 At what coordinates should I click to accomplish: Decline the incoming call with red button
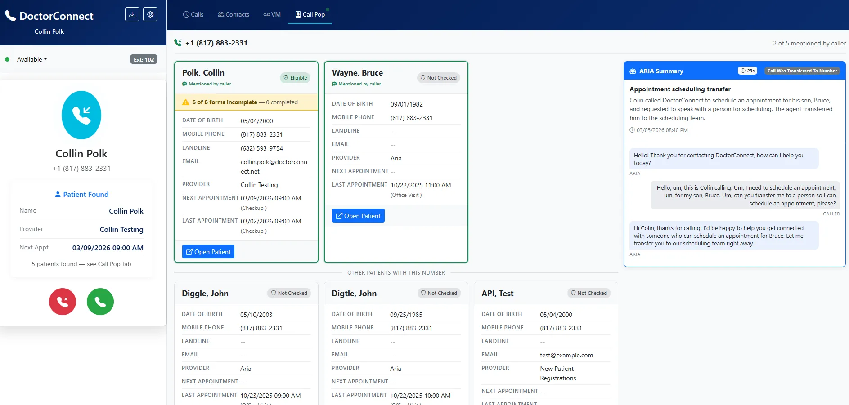63,302
